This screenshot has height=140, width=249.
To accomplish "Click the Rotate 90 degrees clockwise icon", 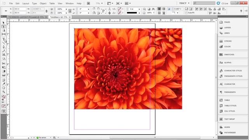I will pos(94,9).
